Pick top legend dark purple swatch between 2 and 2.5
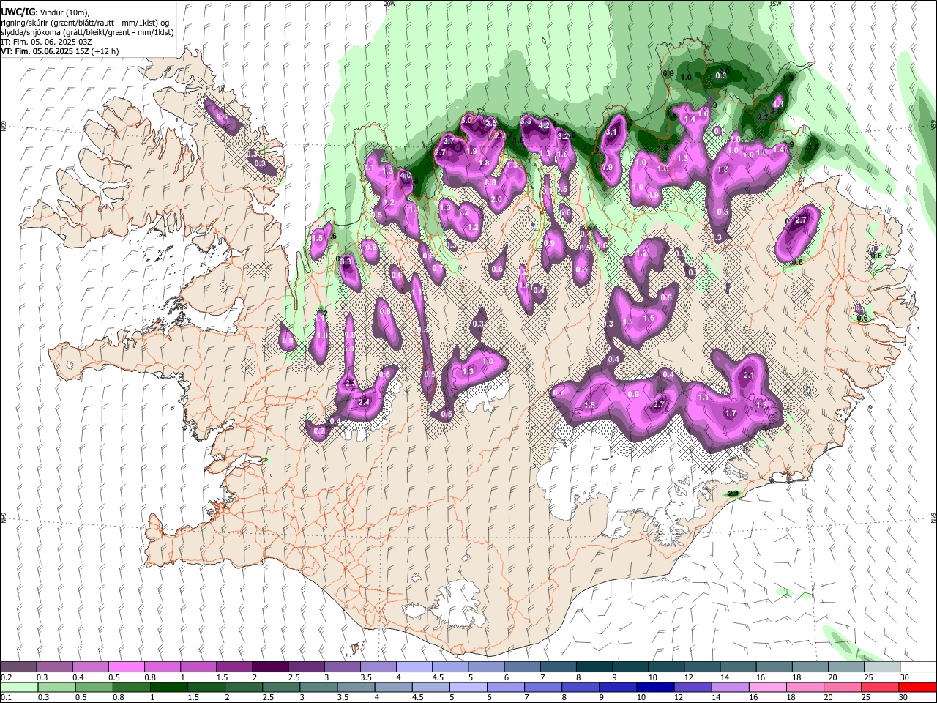The width and height of the screenshot is (937, 703). [270, 667]
